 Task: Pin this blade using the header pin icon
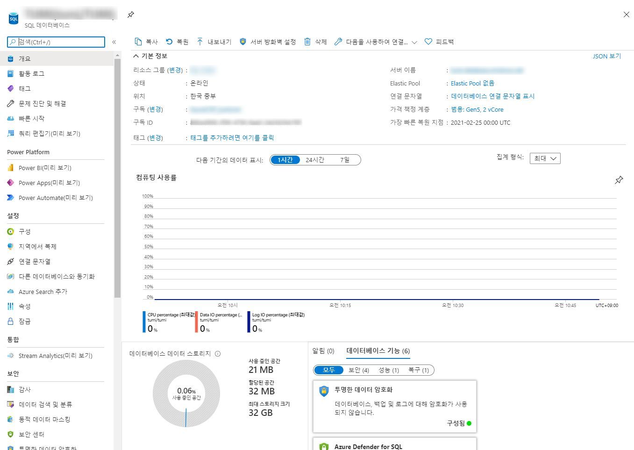(131, 15)
